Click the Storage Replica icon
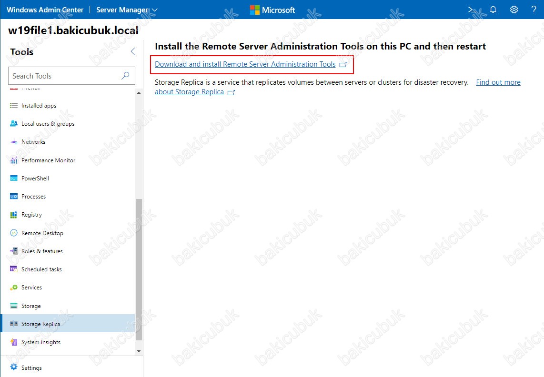 [13, 324]
